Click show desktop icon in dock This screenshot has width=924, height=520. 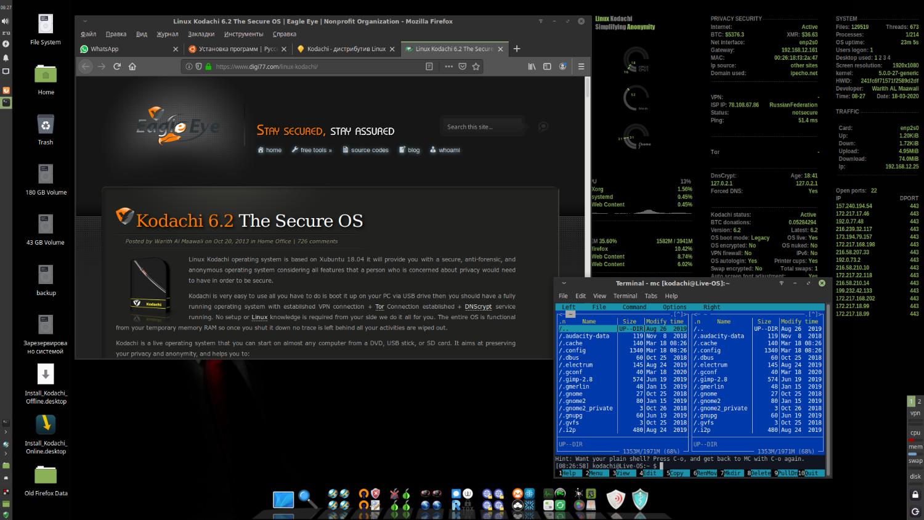point(283,499)
